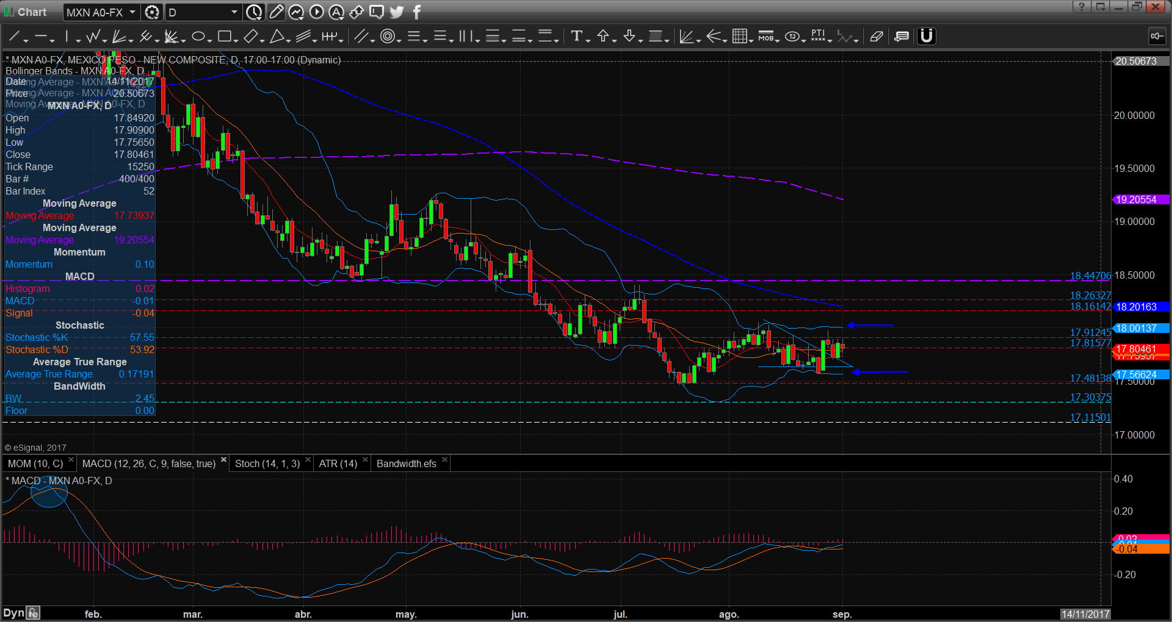Click the replay play button icon

pyautogui.click(x=316, y=12)
